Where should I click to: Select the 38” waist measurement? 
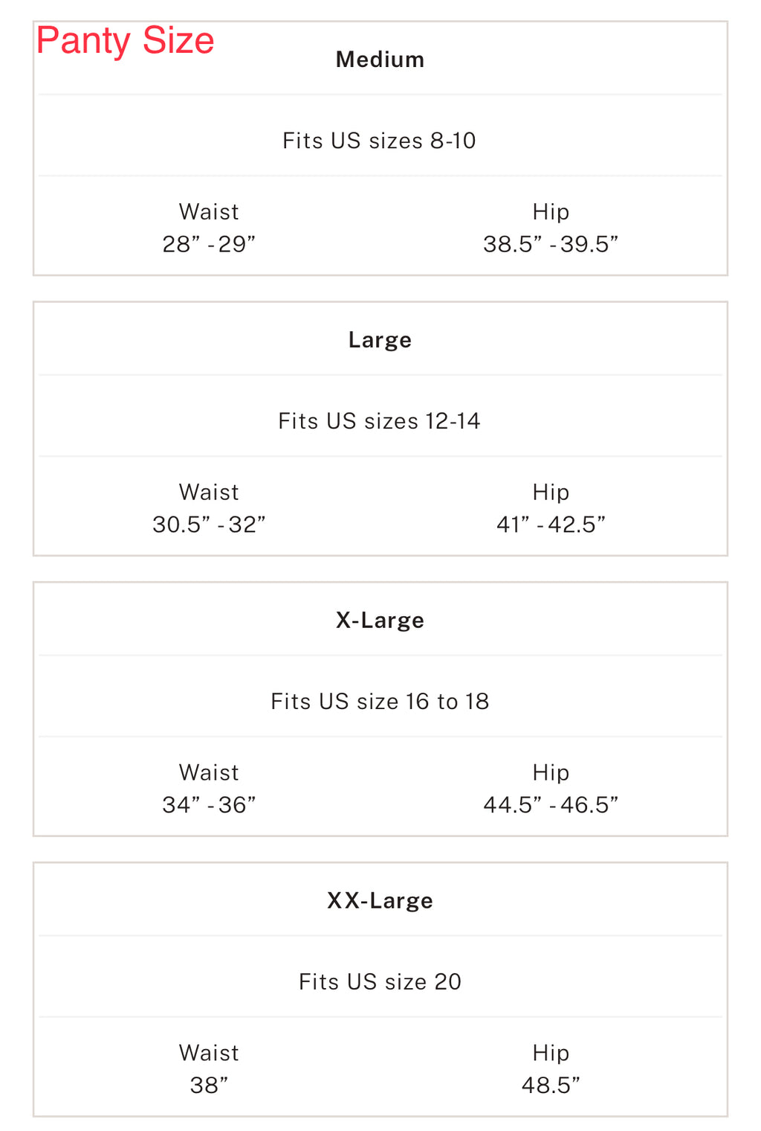(209, 1086)
